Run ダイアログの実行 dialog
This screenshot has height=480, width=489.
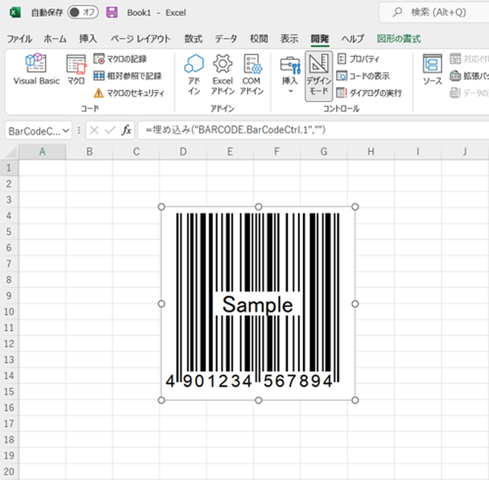click(x=369, y=93)
